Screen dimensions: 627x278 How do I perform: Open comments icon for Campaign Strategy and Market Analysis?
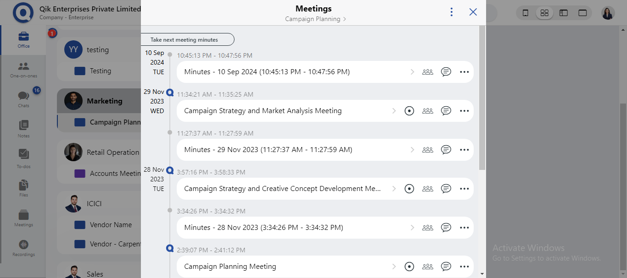(x=446, y=111)
